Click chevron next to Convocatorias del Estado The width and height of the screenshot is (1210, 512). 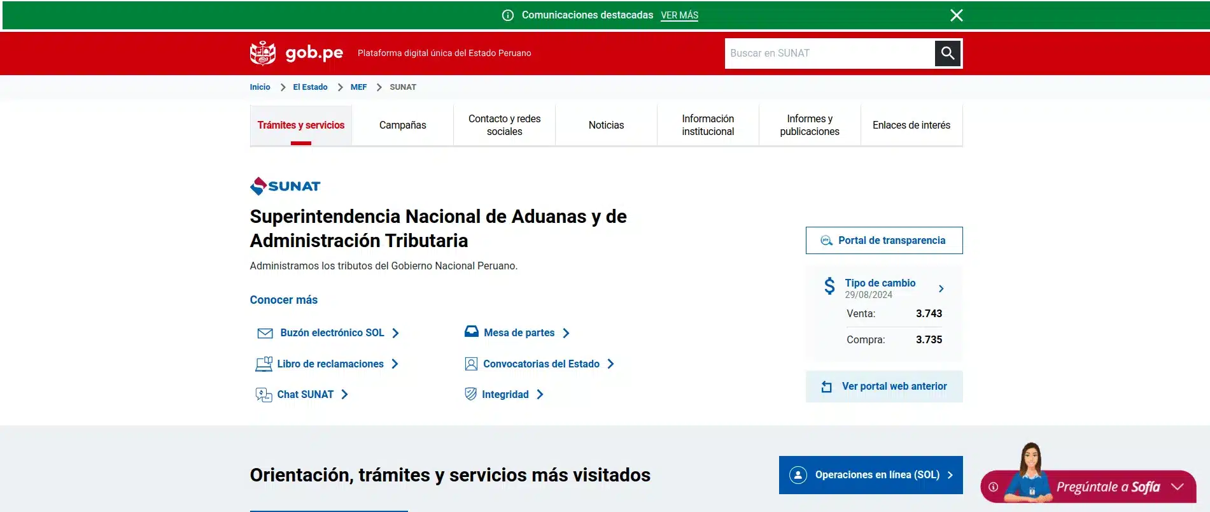coord(610,364)
